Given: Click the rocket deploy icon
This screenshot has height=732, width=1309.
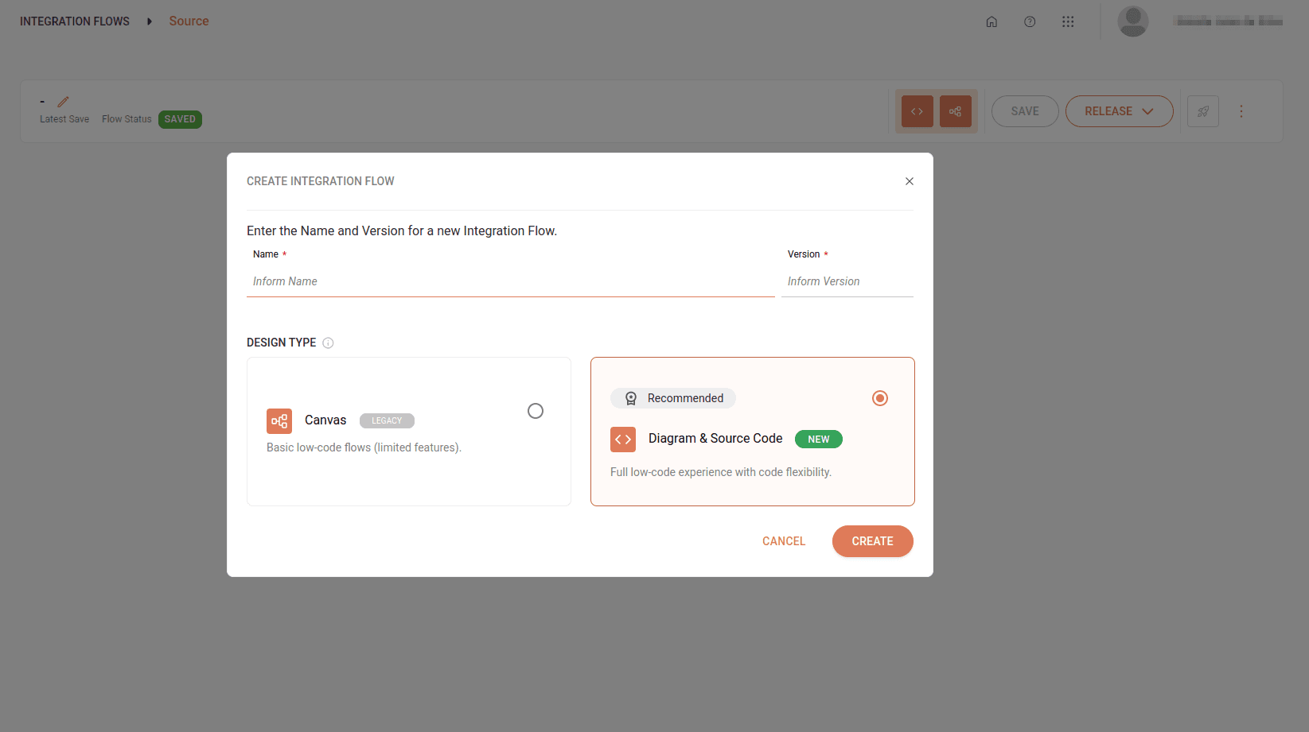Looking at the screenshot, I should [1202, 111].
